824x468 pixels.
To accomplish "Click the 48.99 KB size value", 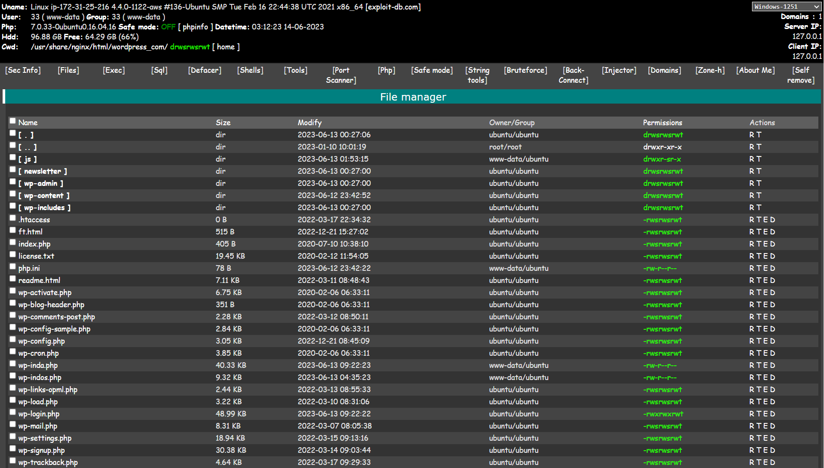I will click(x=231, y=414).
